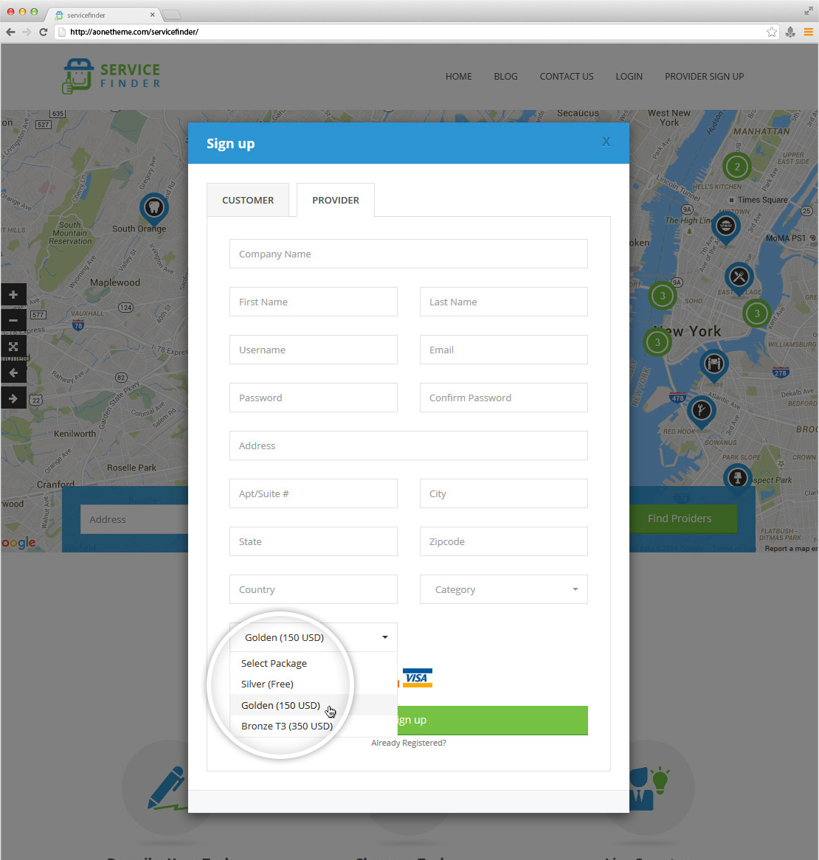Click the Already Registered? link
819x860 pixels.
[409, 743]
